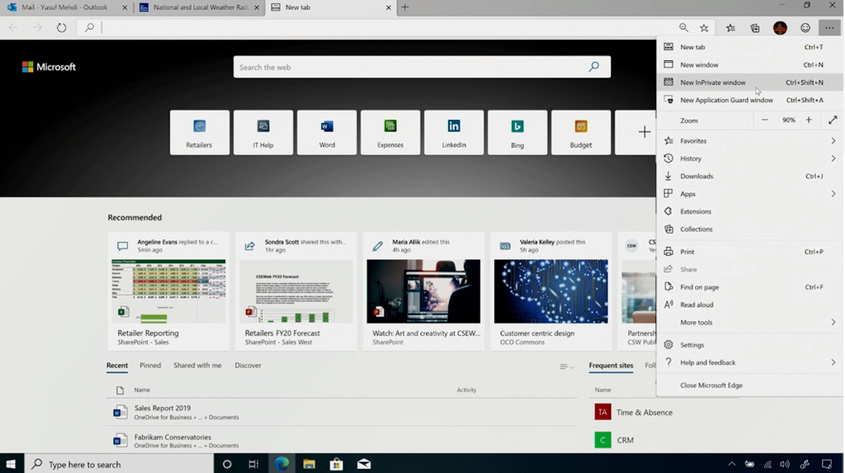The width and height of the screenshot is (845, 473).
Task: Decrease zoom with minus button
Action: 765,121
